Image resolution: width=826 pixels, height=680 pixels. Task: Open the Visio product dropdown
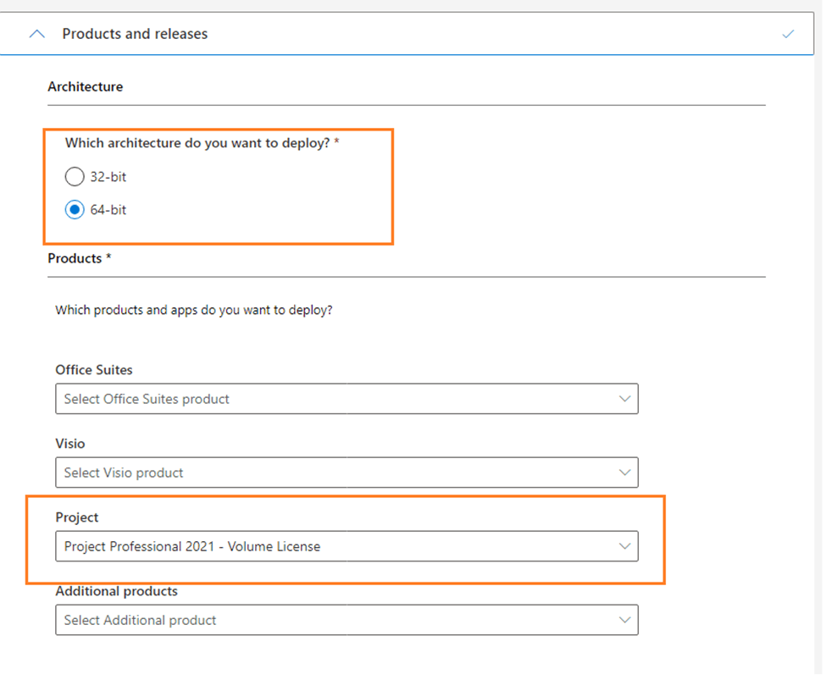347,472
